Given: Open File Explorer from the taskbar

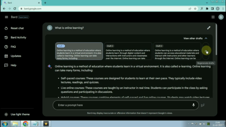Looking at the screenshot, I should [15, 124].
